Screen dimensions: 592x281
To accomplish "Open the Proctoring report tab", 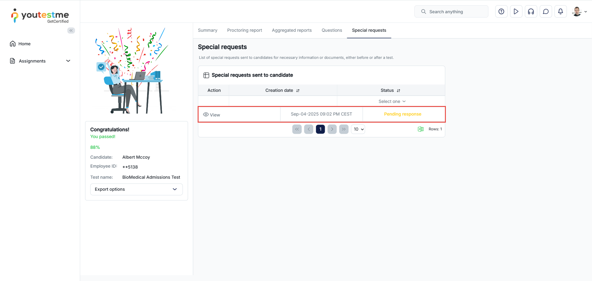I will coord(245,30).
